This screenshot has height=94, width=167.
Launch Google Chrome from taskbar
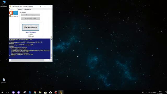35,92
